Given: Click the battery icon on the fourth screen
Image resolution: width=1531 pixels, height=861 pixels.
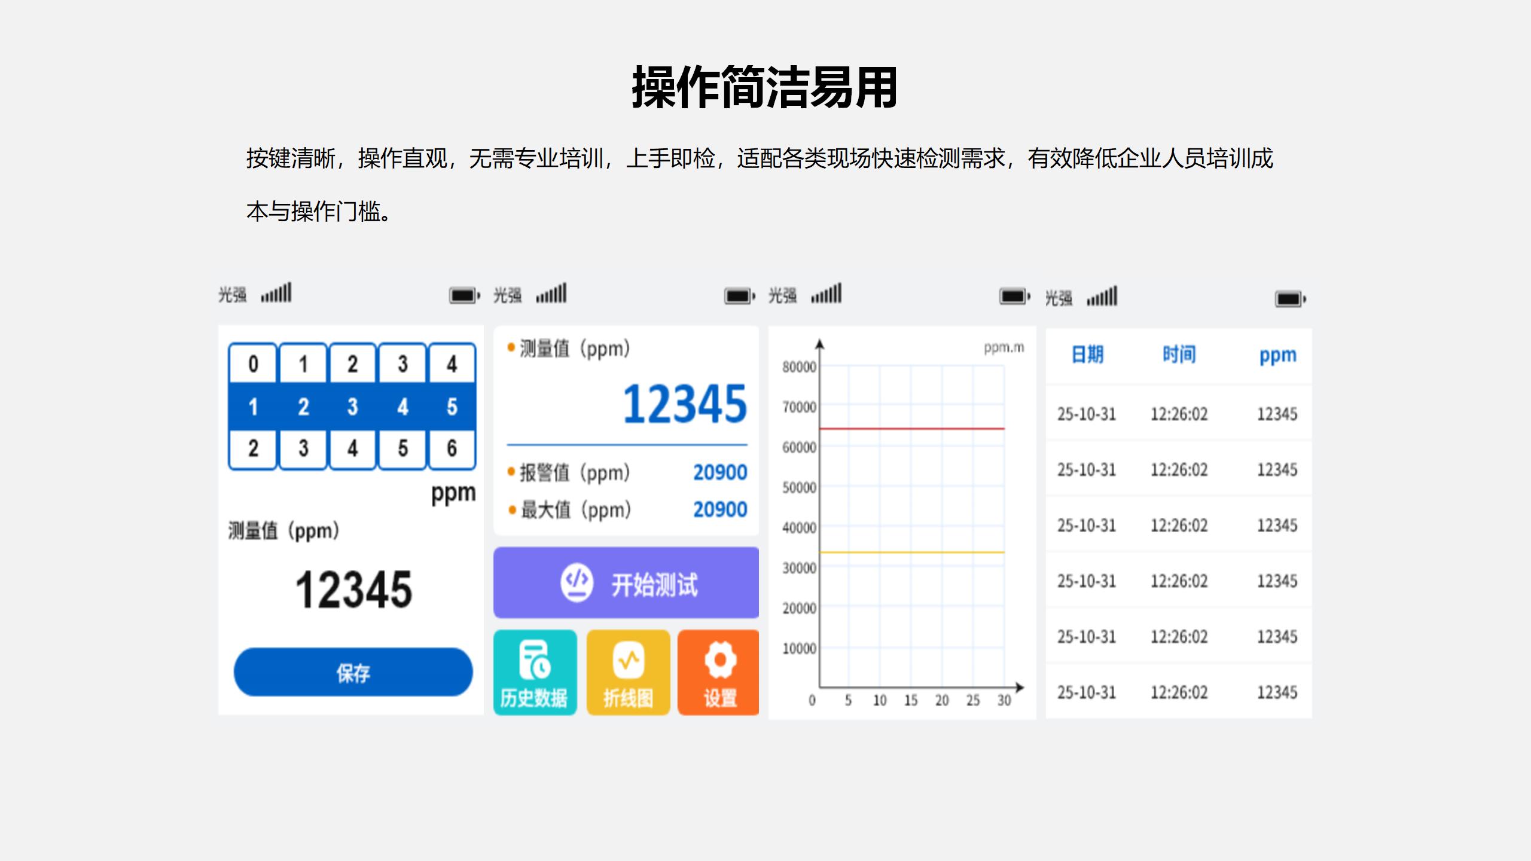Looking at the screenshot, I should point(1289,297).
